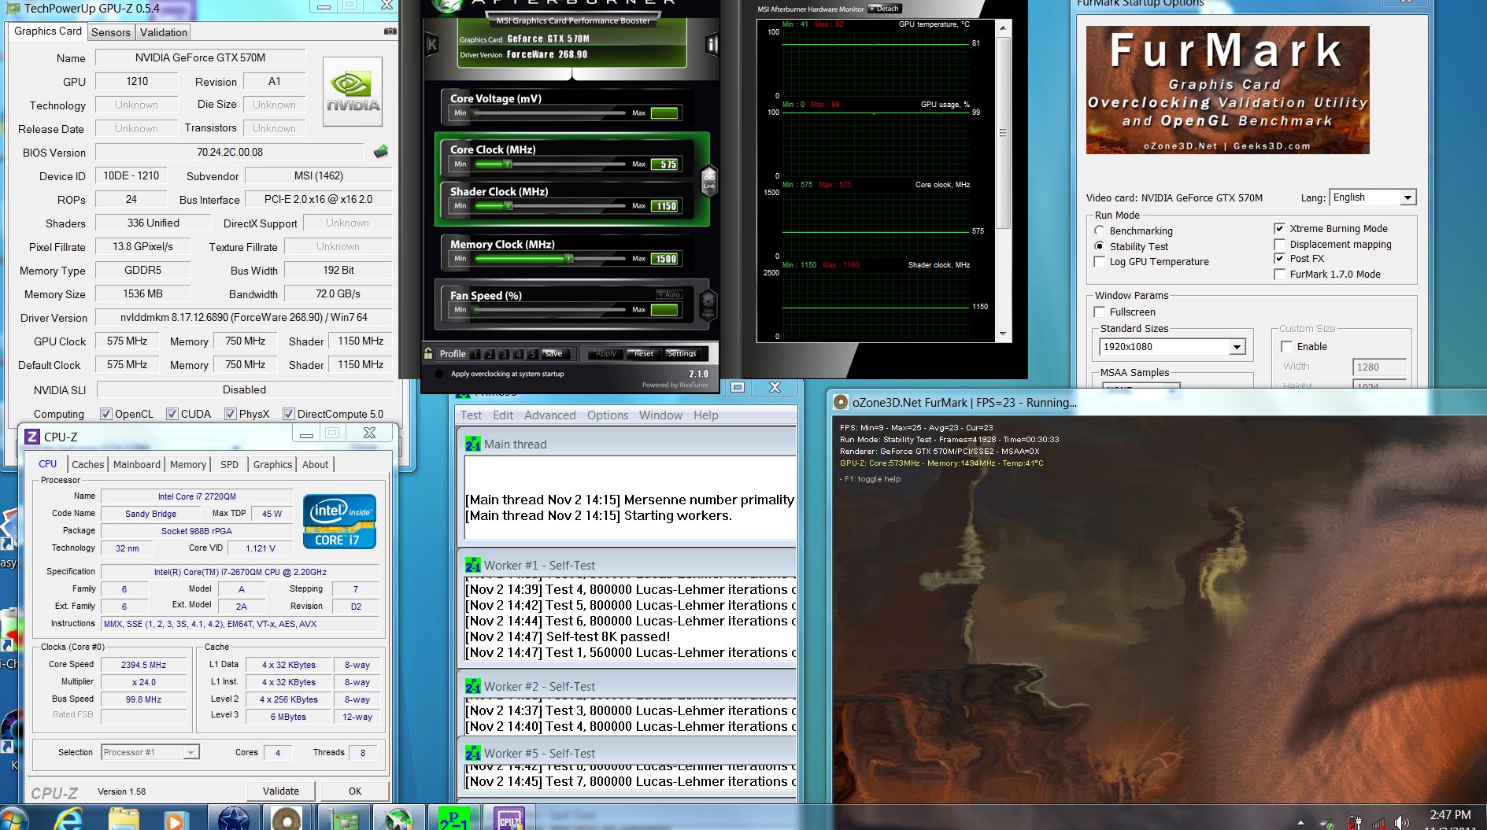Click custom size Width input field
Viewport: 1487px width, 830px height.
pyautogui.click(x=1379, y=367)
